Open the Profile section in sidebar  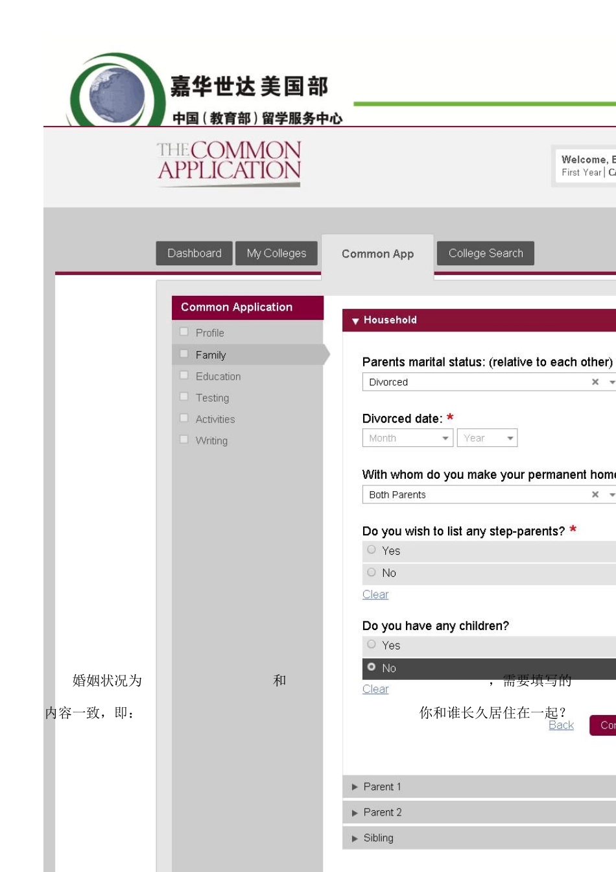(209, 333)
